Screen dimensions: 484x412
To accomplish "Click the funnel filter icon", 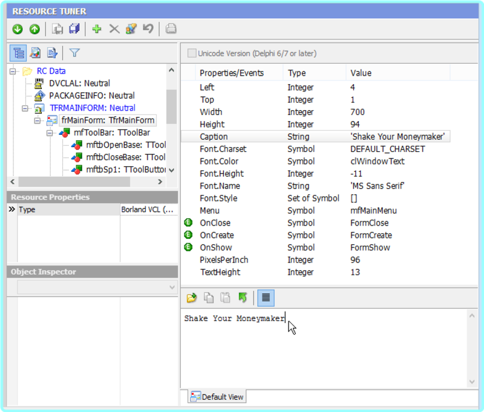I will (x=74, y=53).
